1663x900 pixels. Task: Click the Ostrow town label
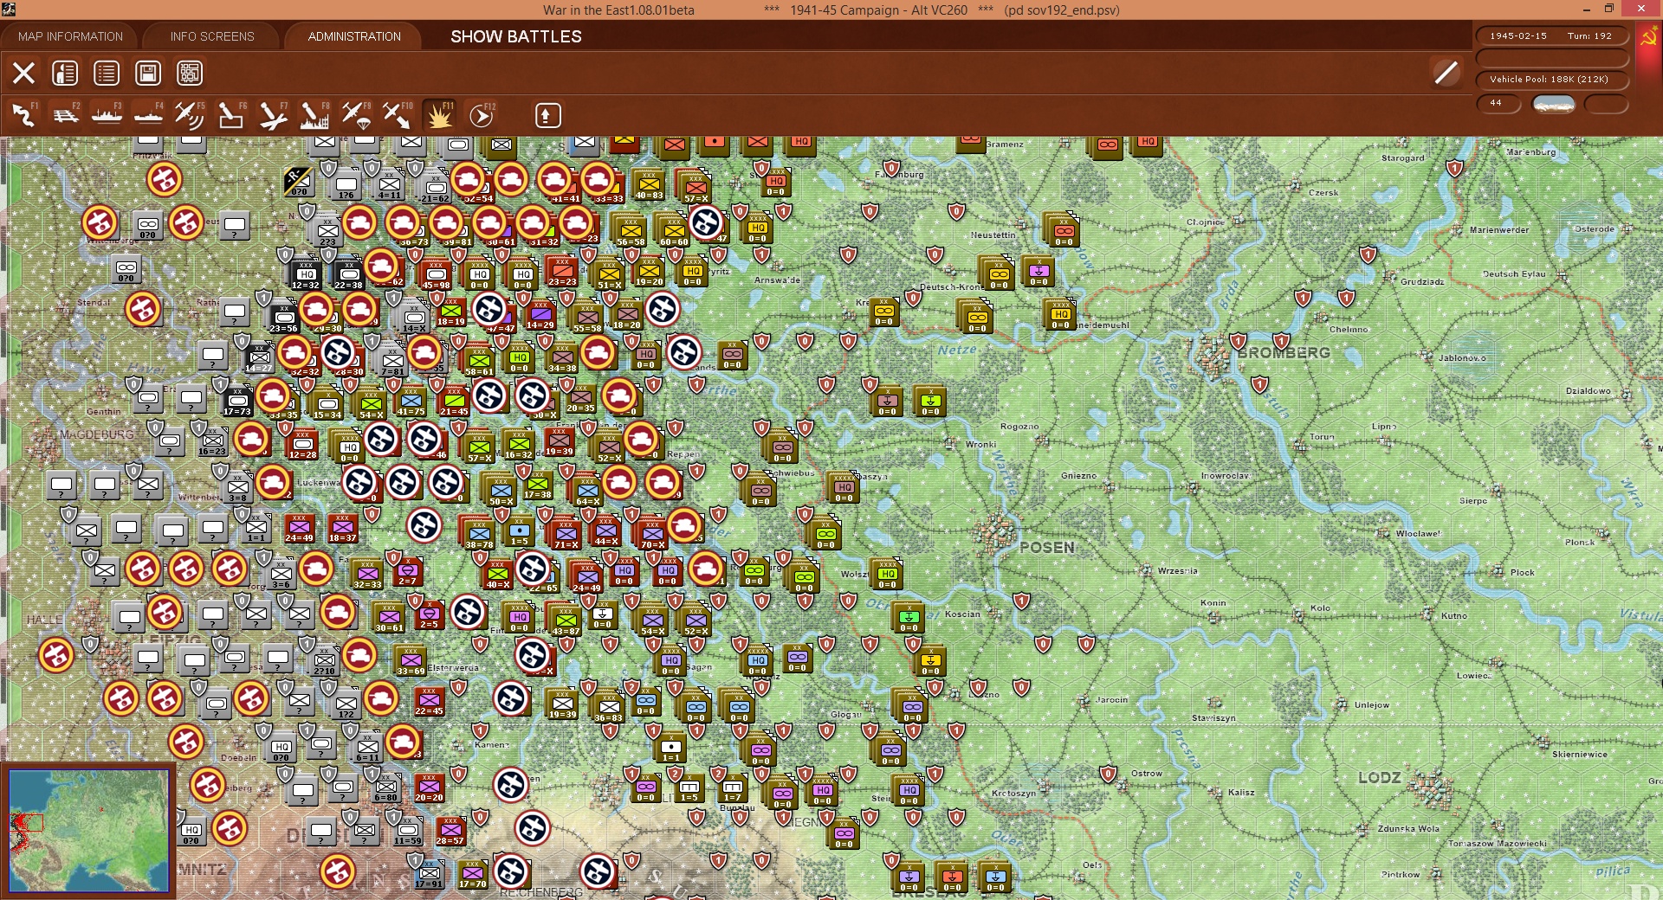point(1147,774)
